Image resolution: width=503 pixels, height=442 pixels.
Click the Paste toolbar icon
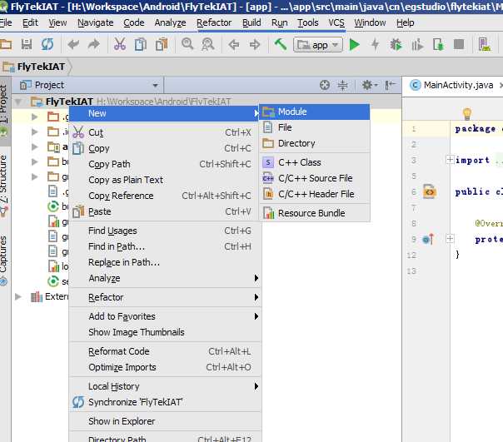(162, 44)
